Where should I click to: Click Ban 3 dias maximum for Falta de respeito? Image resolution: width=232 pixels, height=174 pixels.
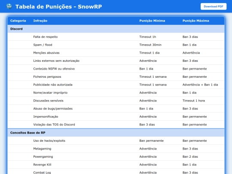pyautogui.click(x=190, y=37)
